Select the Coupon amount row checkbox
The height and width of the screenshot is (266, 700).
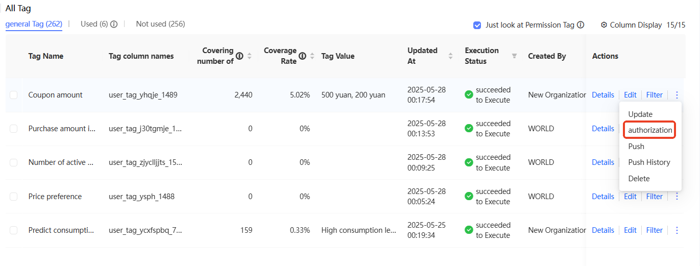coord(14,95)
